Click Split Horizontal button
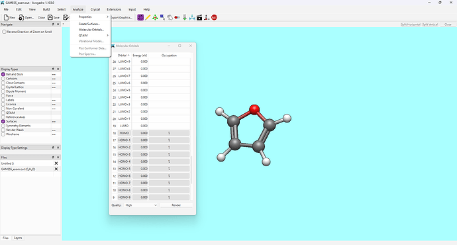The width and height of the screenshot is (457, 245). (411, 24)
